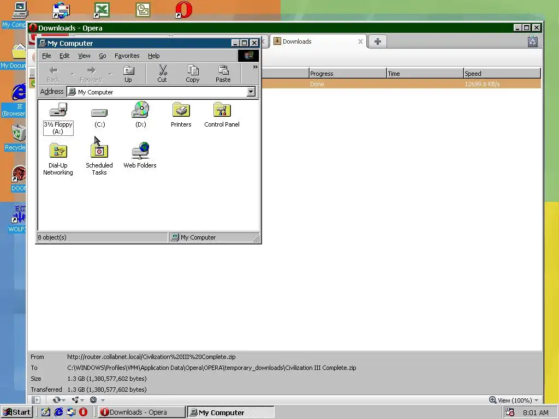This screenshot has height=419, width=559.
Task: Click the Copy toolbar button
Action: point(193,74)
